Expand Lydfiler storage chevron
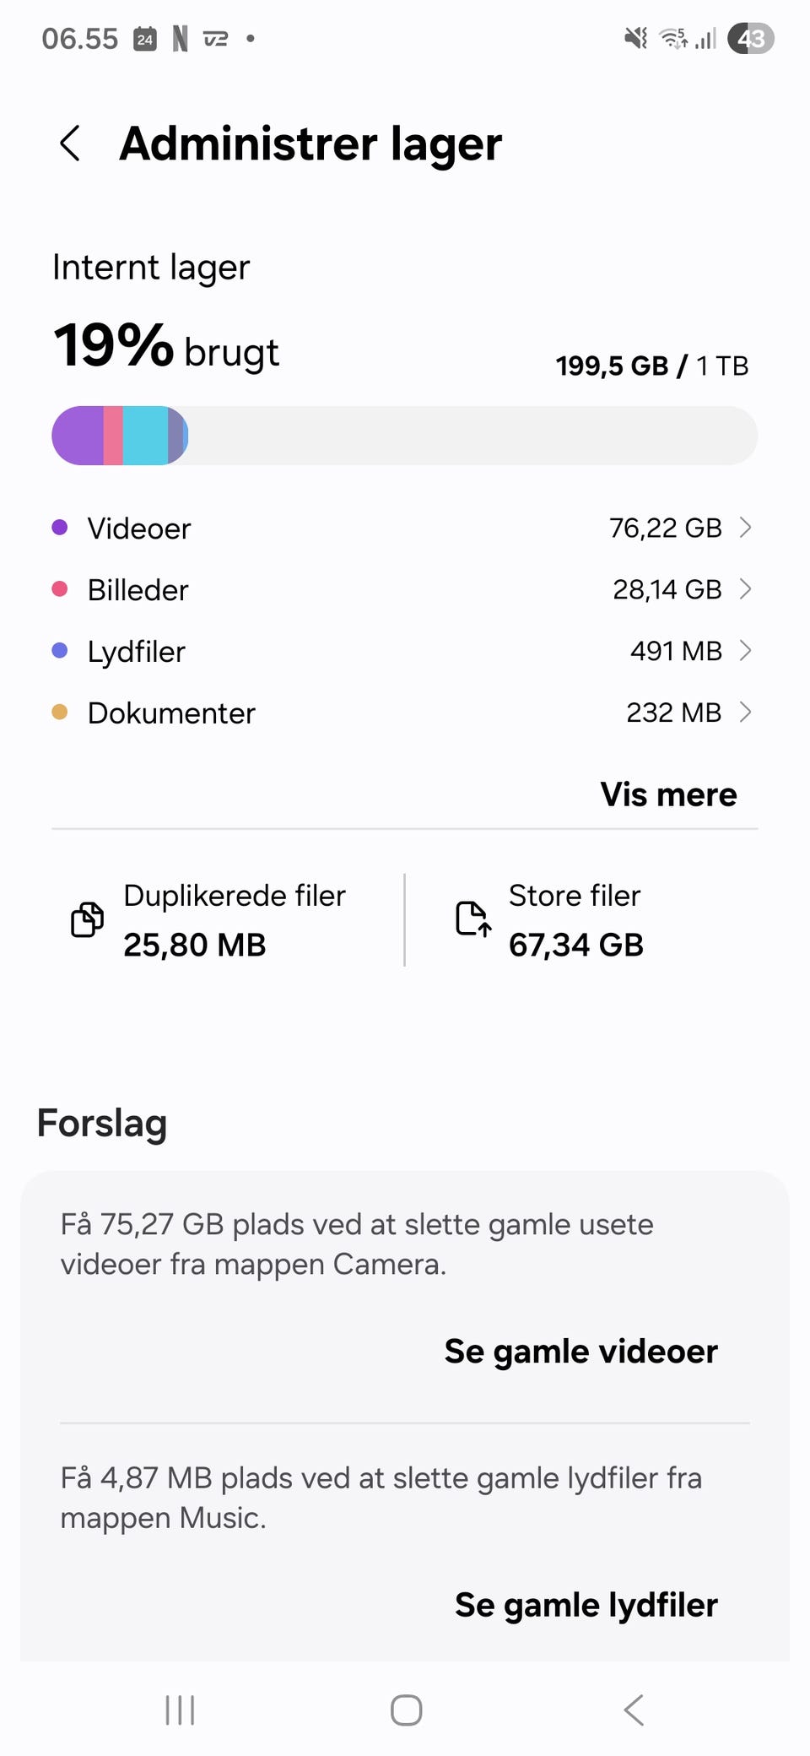 pyautogui.click(x=745, y=651)
